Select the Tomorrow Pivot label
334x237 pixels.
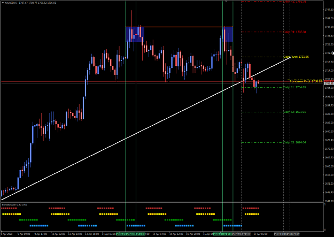306,81
